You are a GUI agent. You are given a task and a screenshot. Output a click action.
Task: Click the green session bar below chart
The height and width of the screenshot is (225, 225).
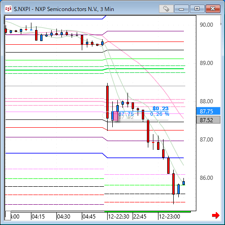pos(147,212)
